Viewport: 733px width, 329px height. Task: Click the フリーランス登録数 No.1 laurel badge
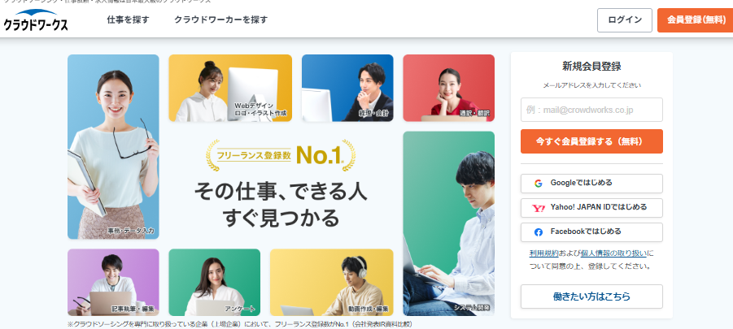(281, 155)
